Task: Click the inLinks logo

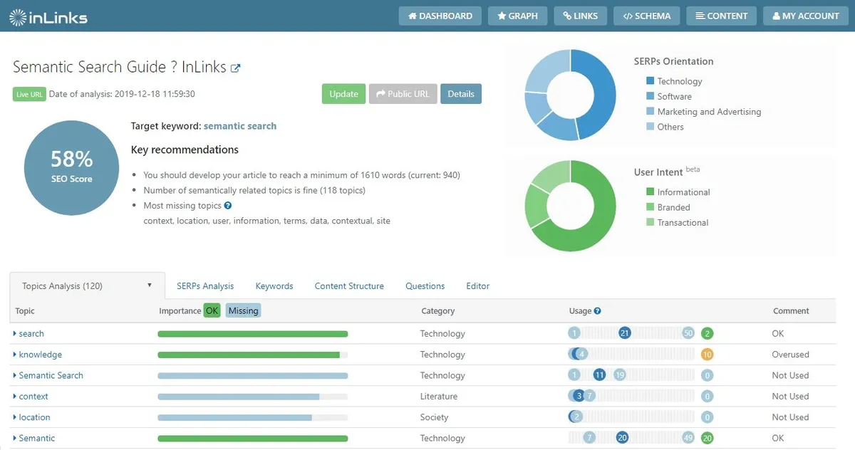Action: pyautogui.click(x=48, y=16)
